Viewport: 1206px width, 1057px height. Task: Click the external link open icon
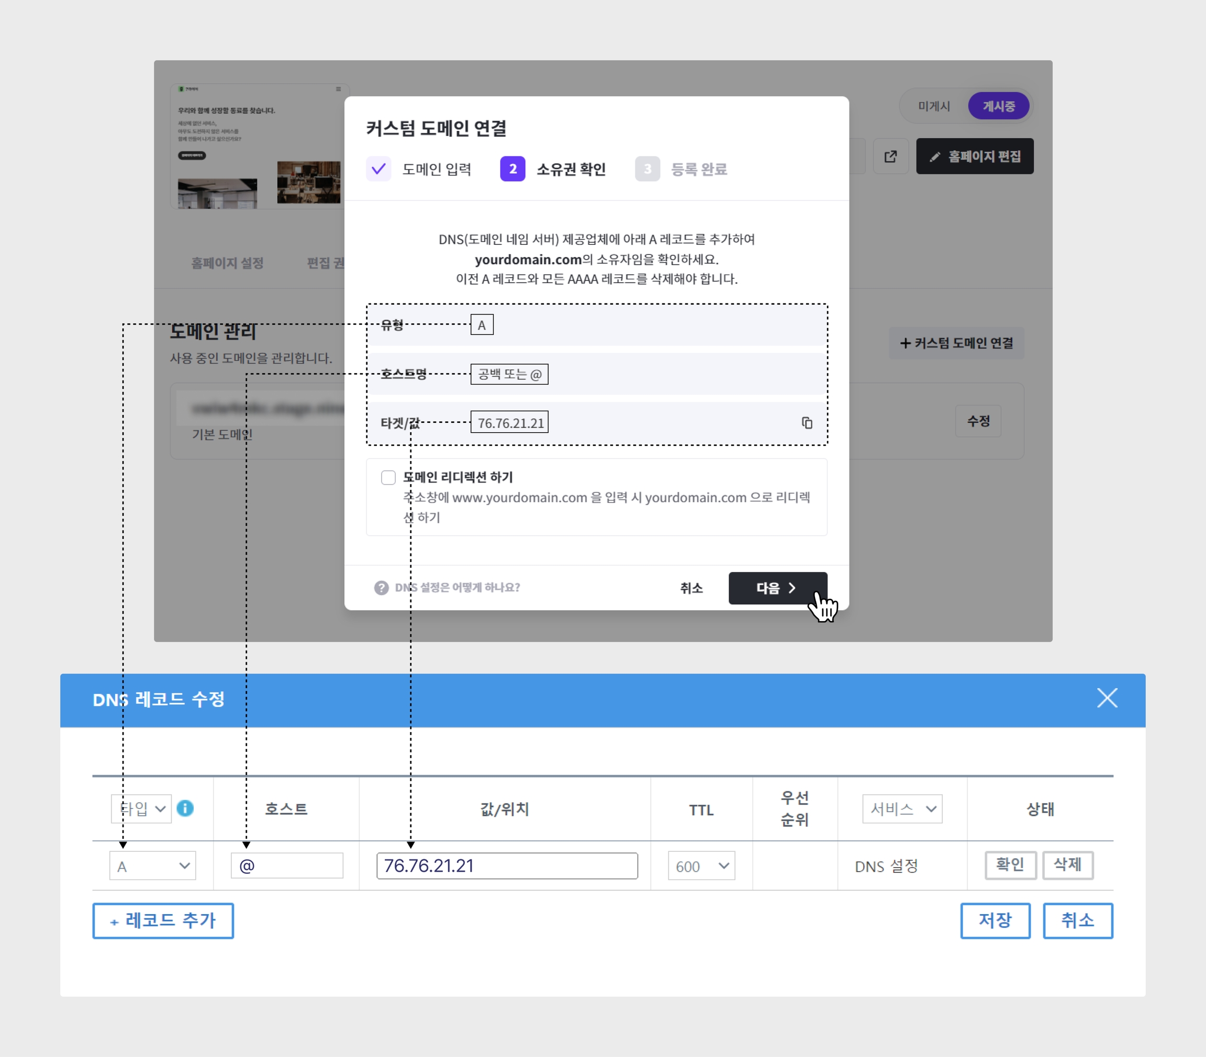pos(890,156)
